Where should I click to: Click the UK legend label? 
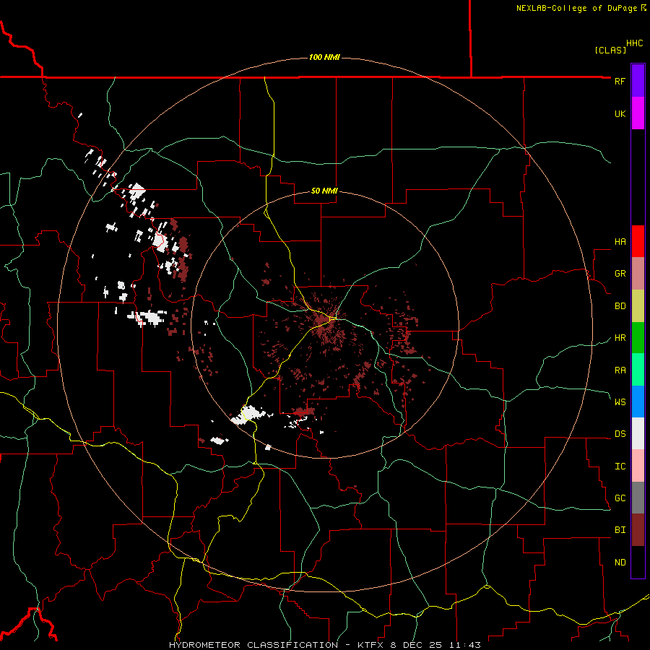620,113
